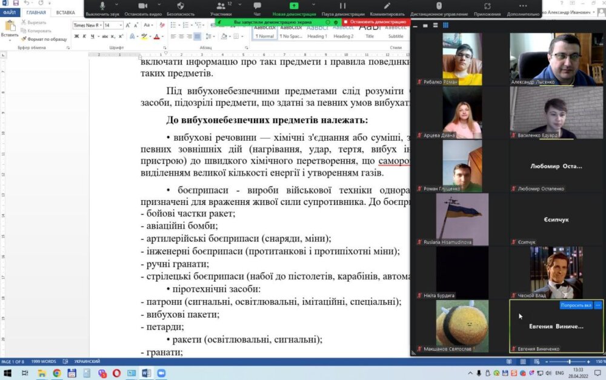The width and height of the screenshot is (606, 380).
Task: Click Формат по образцу (Format Painter)
Action: click(44, 39)
